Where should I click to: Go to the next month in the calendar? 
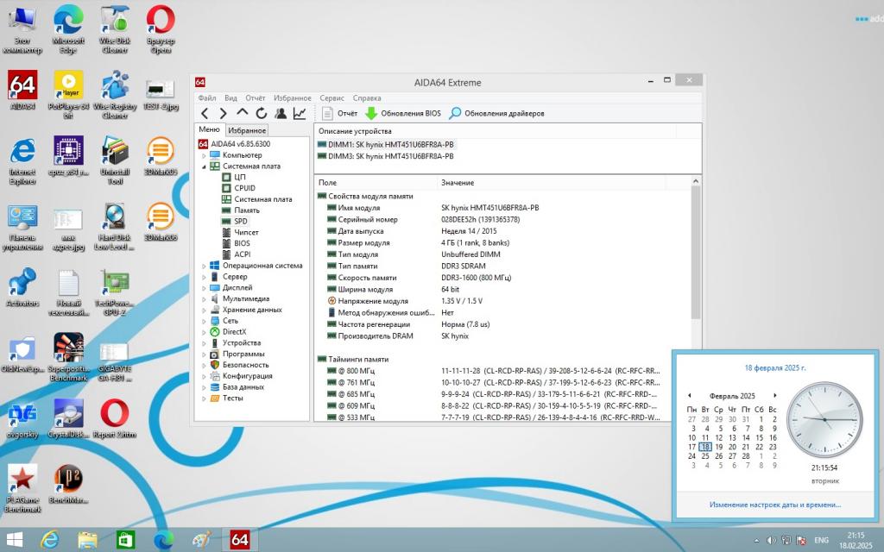click(x=774, y=396)
